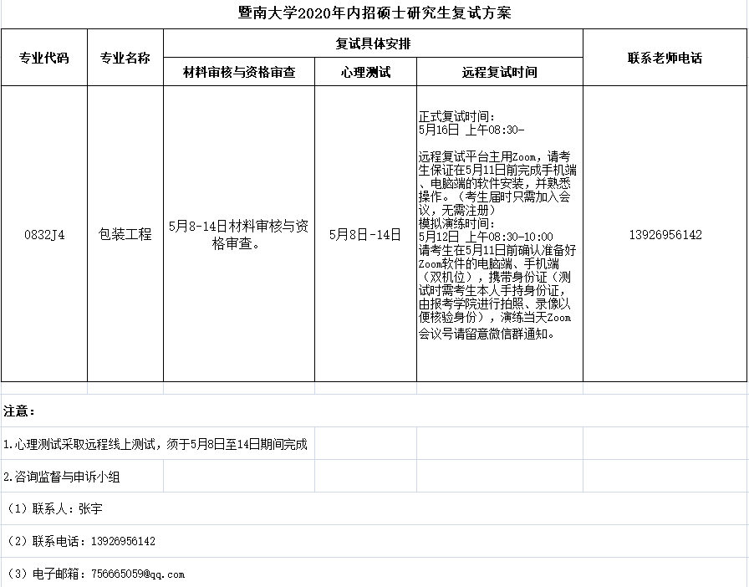Click the 联系老师电话 header cell

665,58
